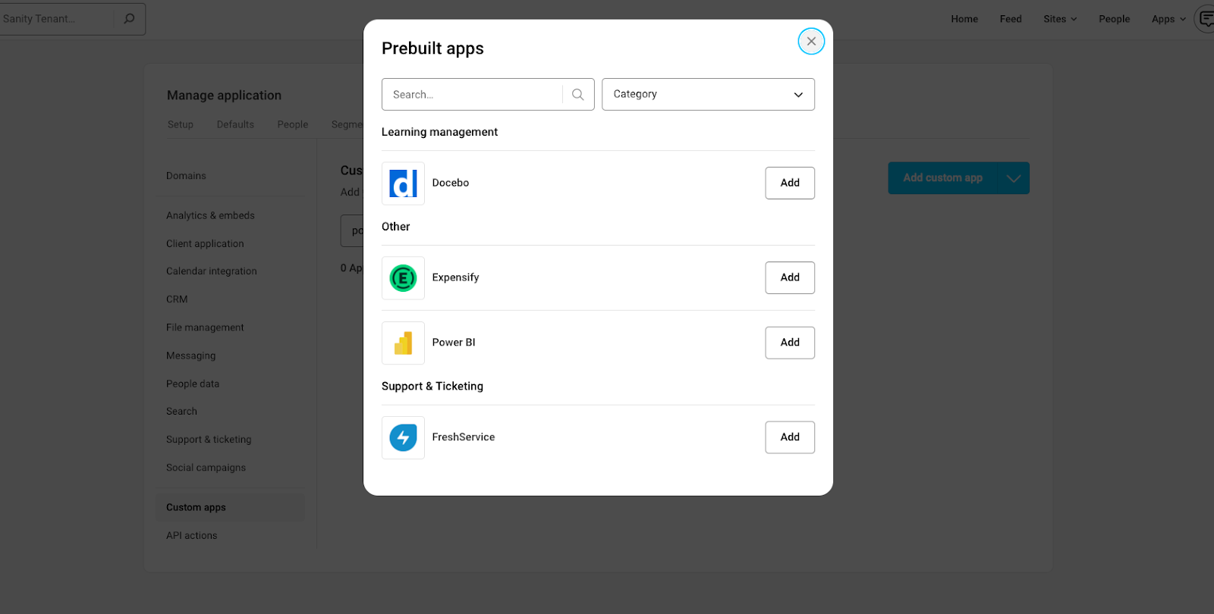Image resolution: width=1214 pixels, height=614 pixels.
Task: Open the Category dropdown
Action: click(x=708, y=95)
